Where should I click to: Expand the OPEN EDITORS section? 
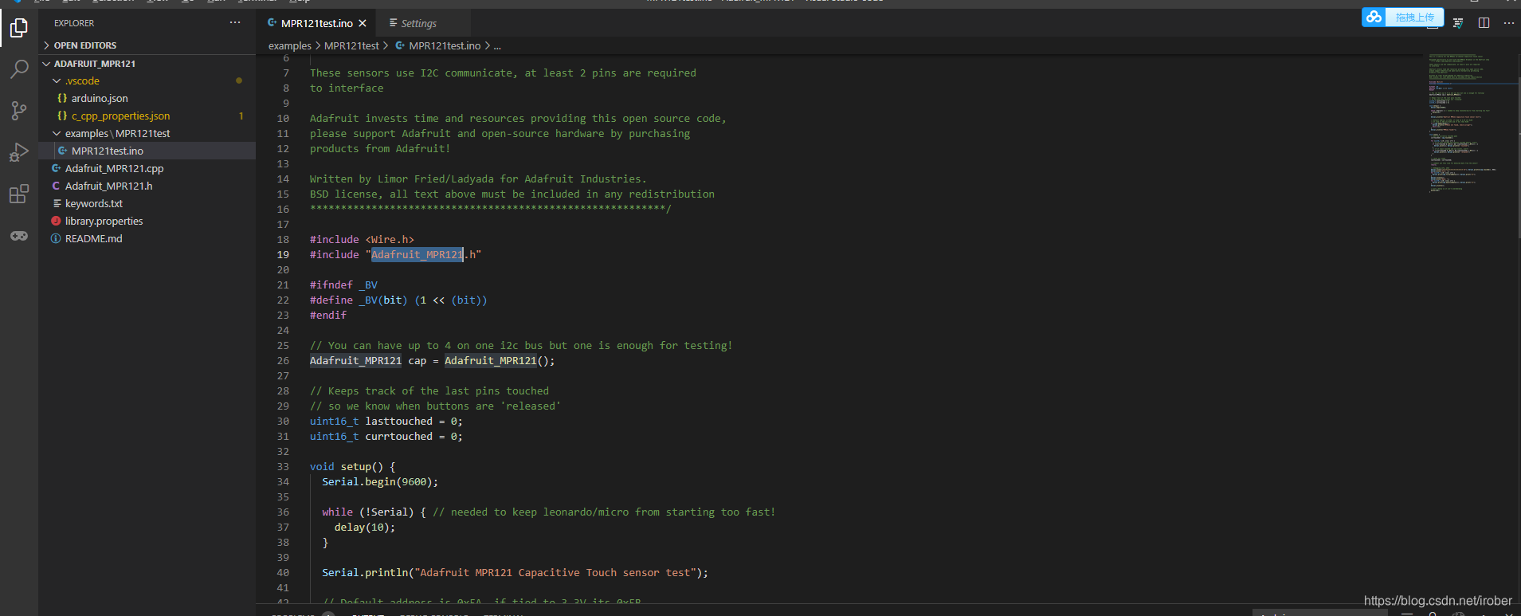pyautogui.click(x=147, y=45)
